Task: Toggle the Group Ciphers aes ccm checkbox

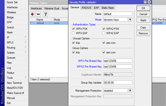Action: click(x=104, y=52)
